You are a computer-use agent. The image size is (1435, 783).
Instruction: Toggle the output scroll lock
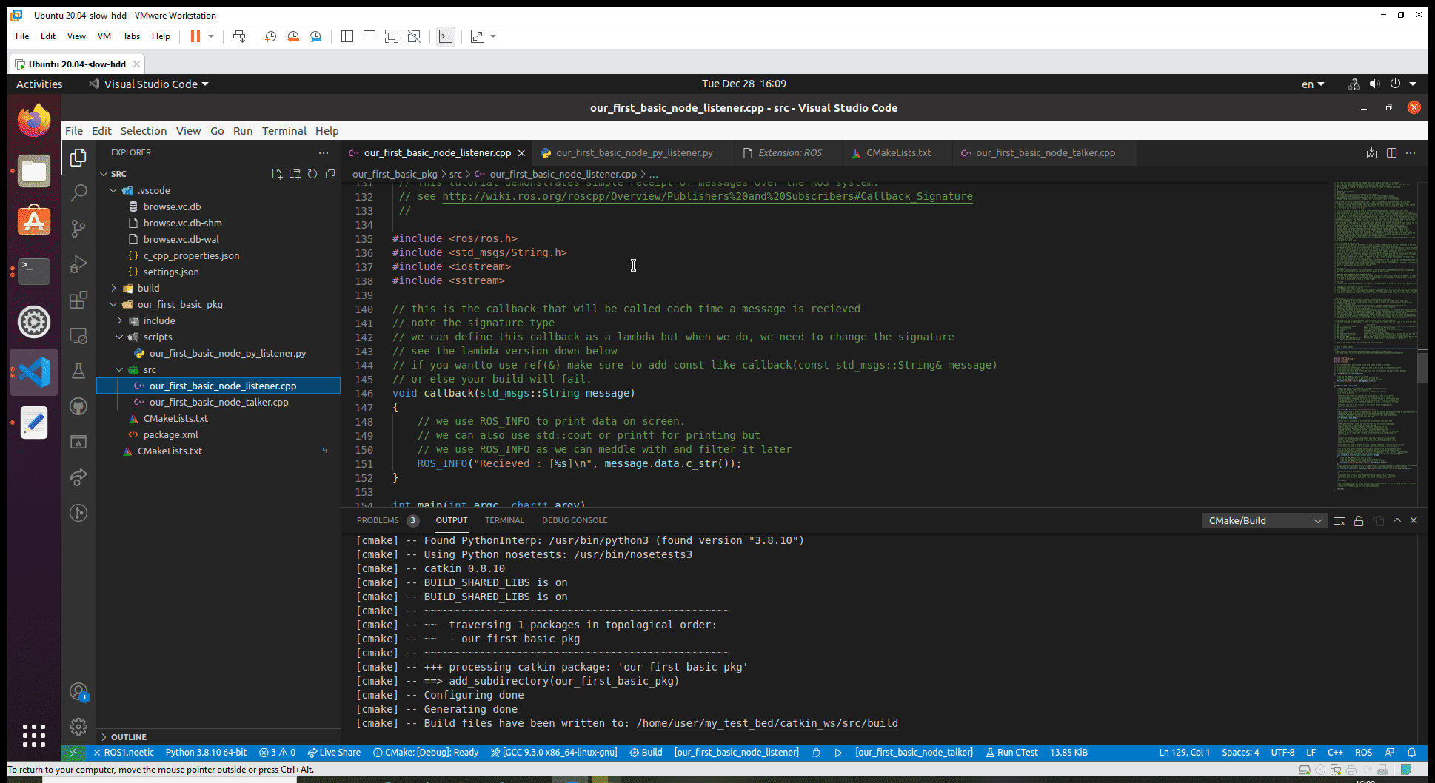click(1359, 521)
